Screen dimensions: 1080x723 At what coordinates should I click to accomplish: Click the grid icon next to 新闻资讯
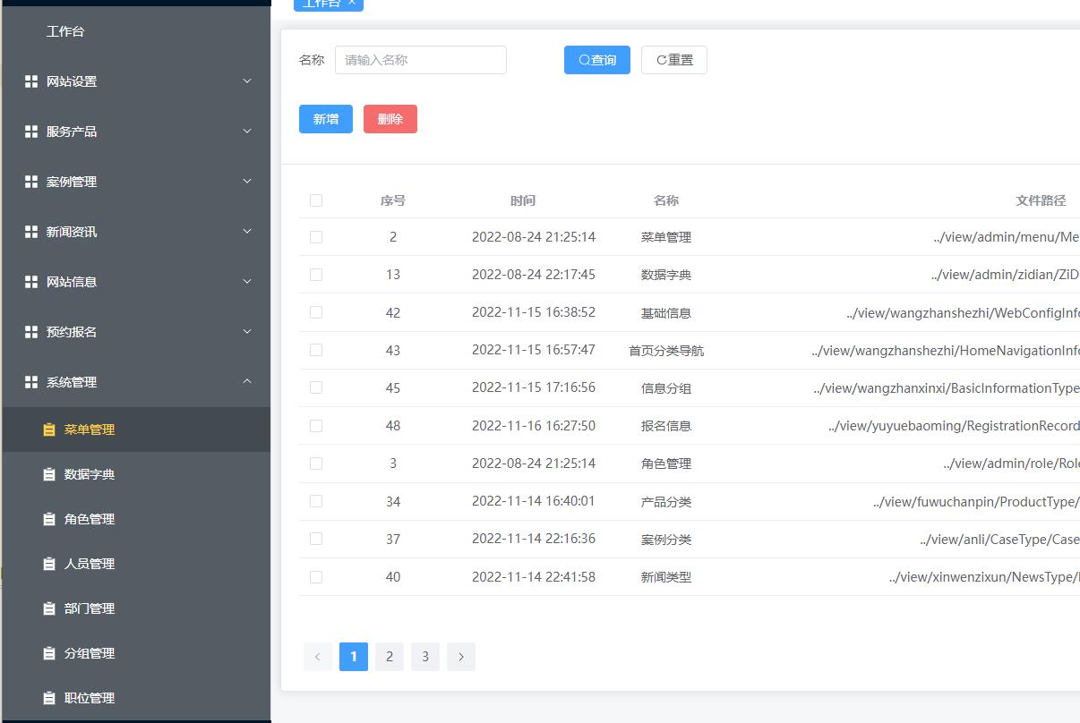coord(30,232)
